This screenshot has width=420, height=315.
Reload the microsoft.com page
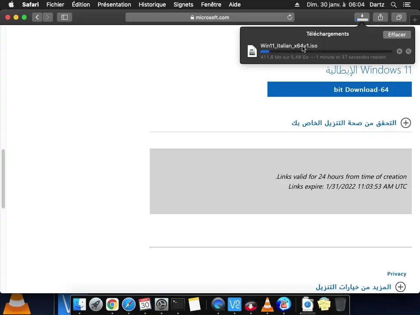coord(290,17)
